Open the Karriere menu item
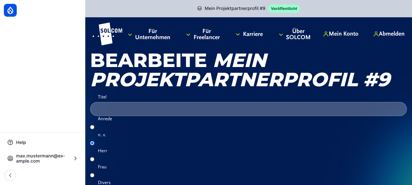The image size is (412, 185). pyautogui.click(x=253, y=34)
